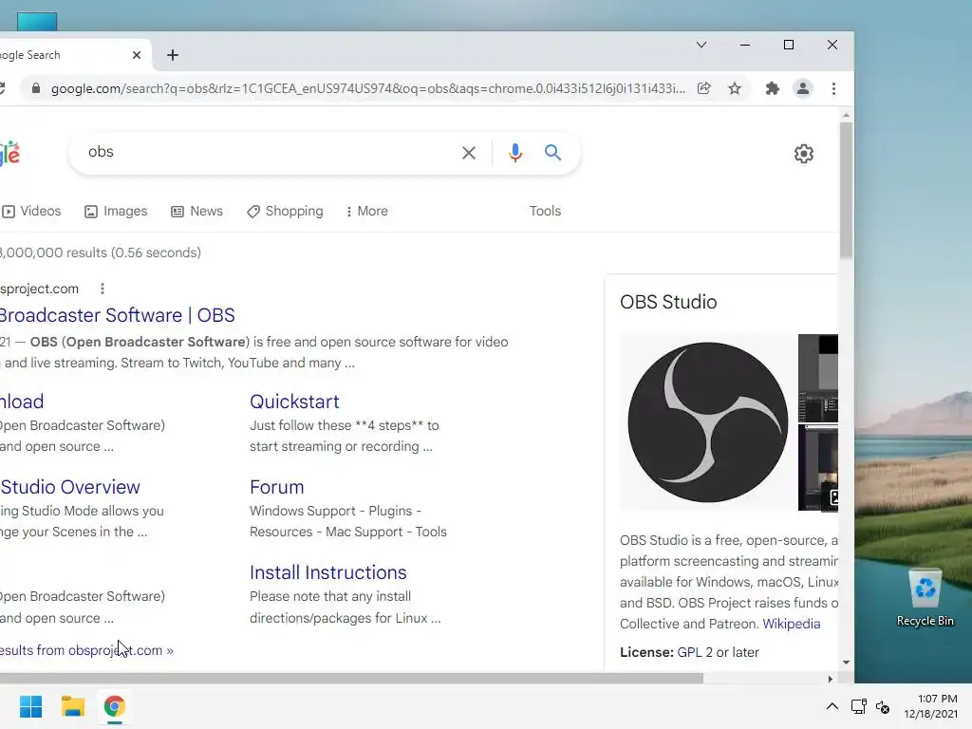Viewport: 972px width, 729px height.
Task: Open the Forum sitelink
Action: tap(276, 487)
